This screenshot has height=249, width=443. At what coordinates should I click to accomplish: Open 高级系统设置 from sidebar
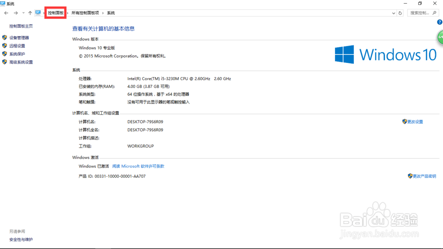point(21,62)
